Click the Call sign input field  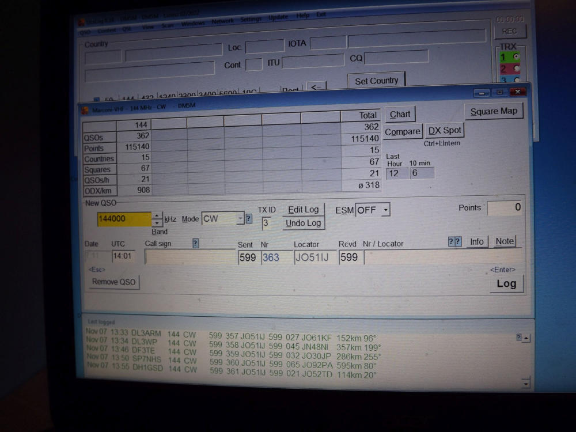coord(190,257)
